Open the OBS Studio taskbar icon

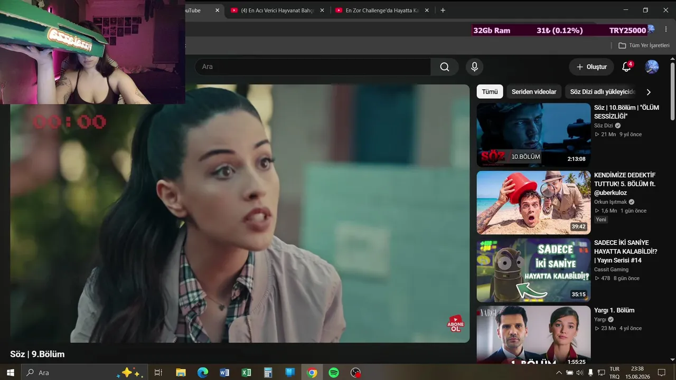tap(356, 373)
